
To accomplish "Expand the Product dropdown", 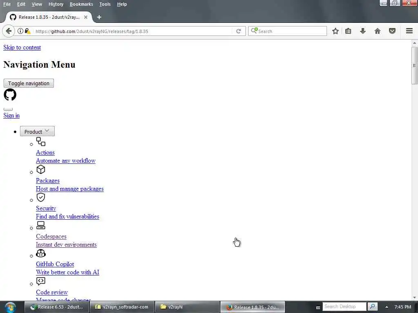I will pyautogui.click(x=37, y=131).
